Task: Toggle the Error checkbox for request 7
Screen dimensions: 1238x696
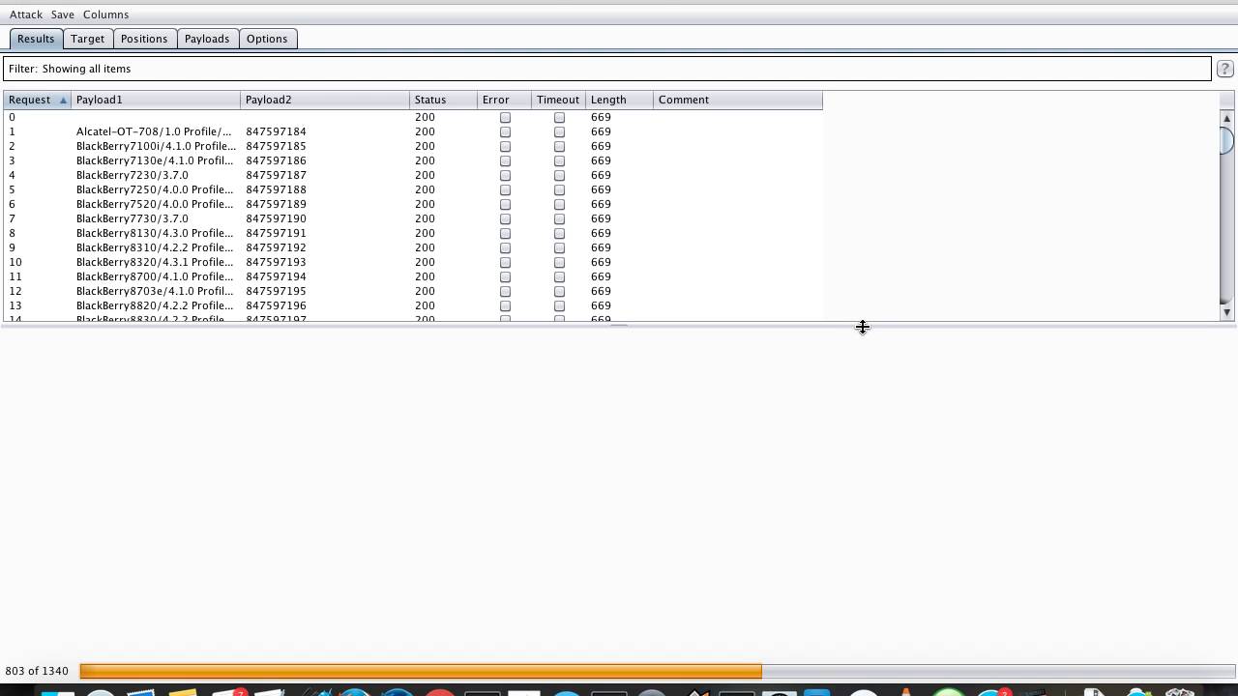Action: click(x=505, y=218)
